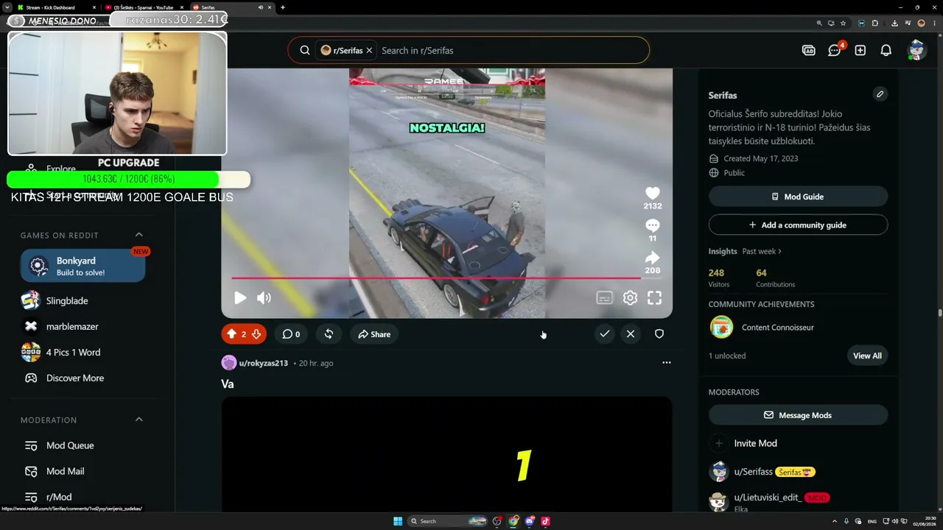
Task: Open TikTok from the taskbar
Action: pyautogui.click(x=545, y=521)
